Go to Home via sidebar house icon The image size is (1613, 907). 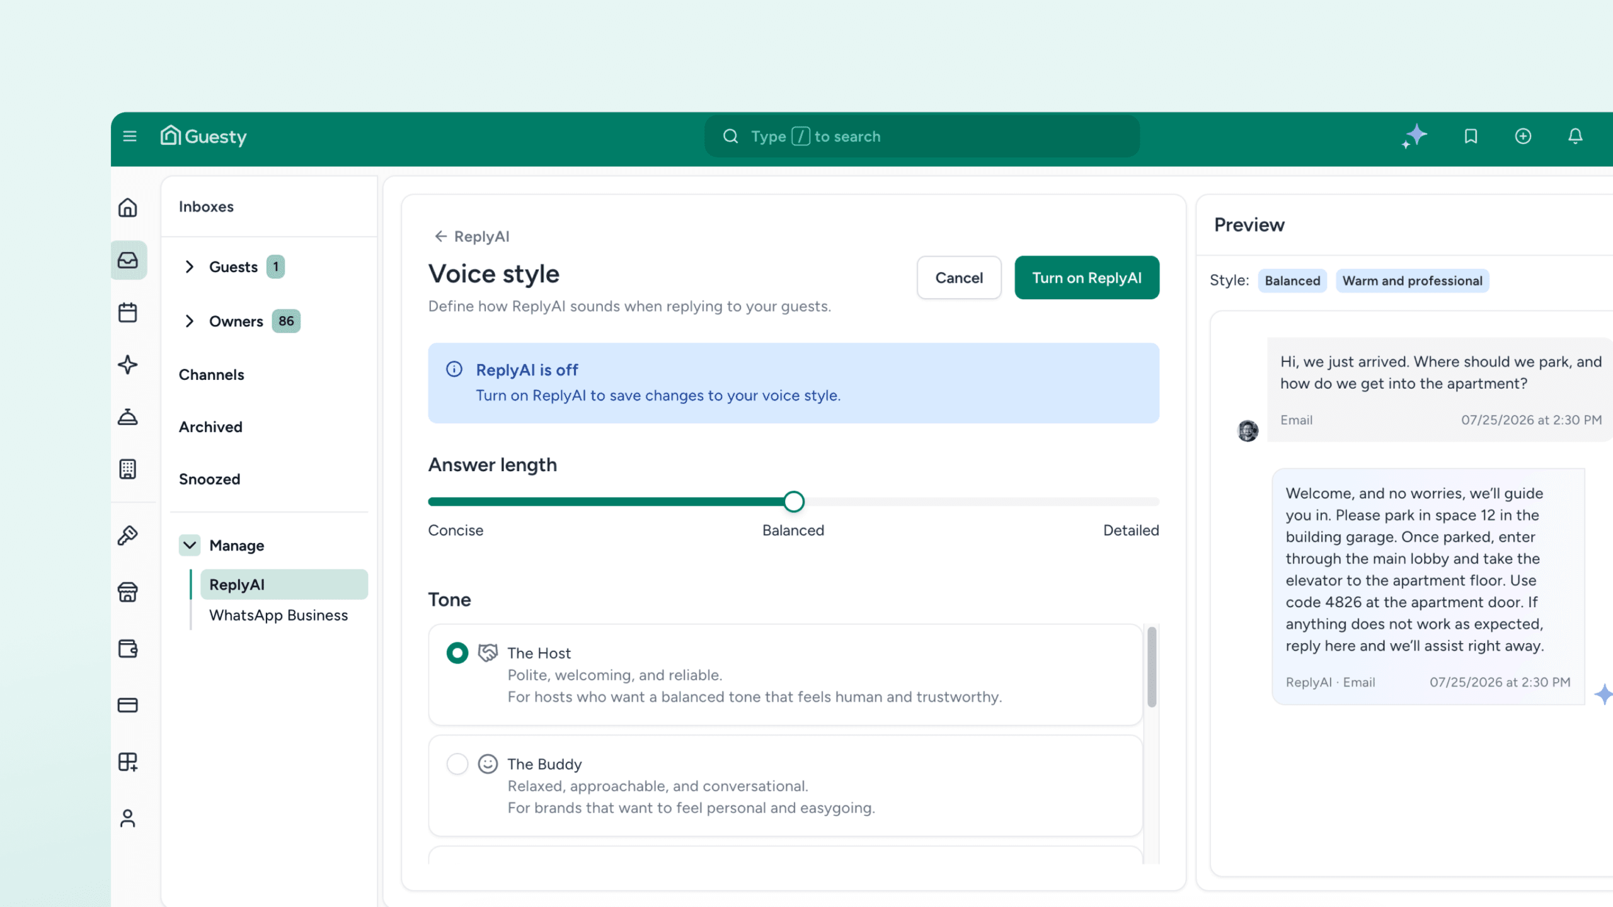tap(128, 207)
